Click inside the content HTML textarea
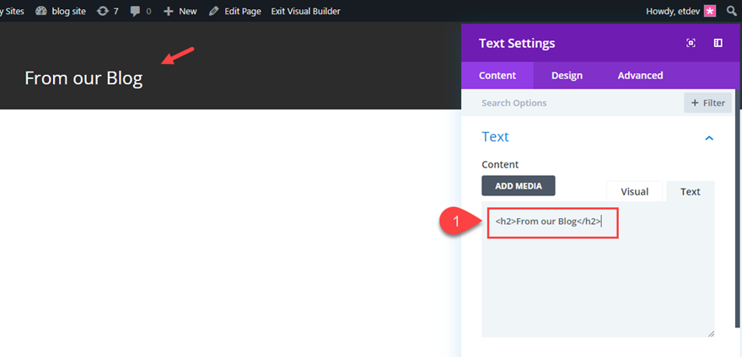The height and width of the screenshot is (357, 742). 598,269
